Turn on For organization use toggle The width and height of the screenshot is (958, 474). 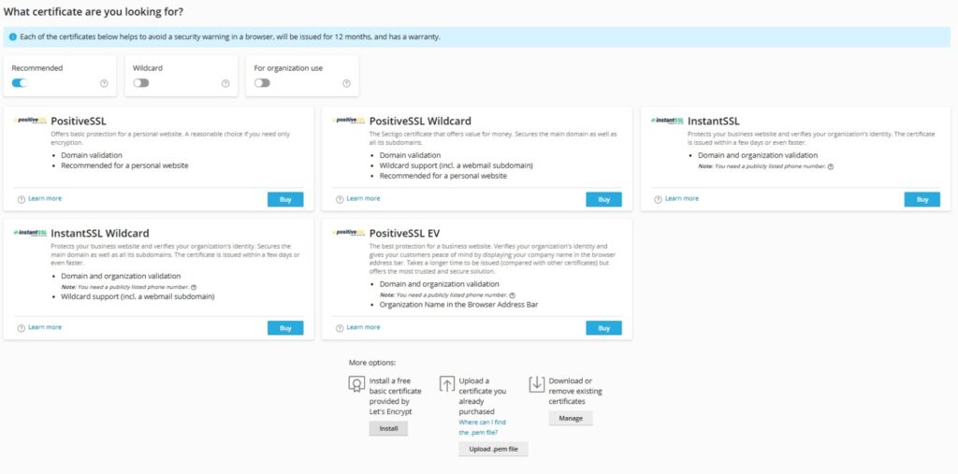262,83
